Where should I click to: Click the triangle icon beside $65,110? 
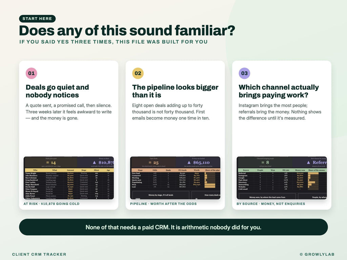coord(189,162)
